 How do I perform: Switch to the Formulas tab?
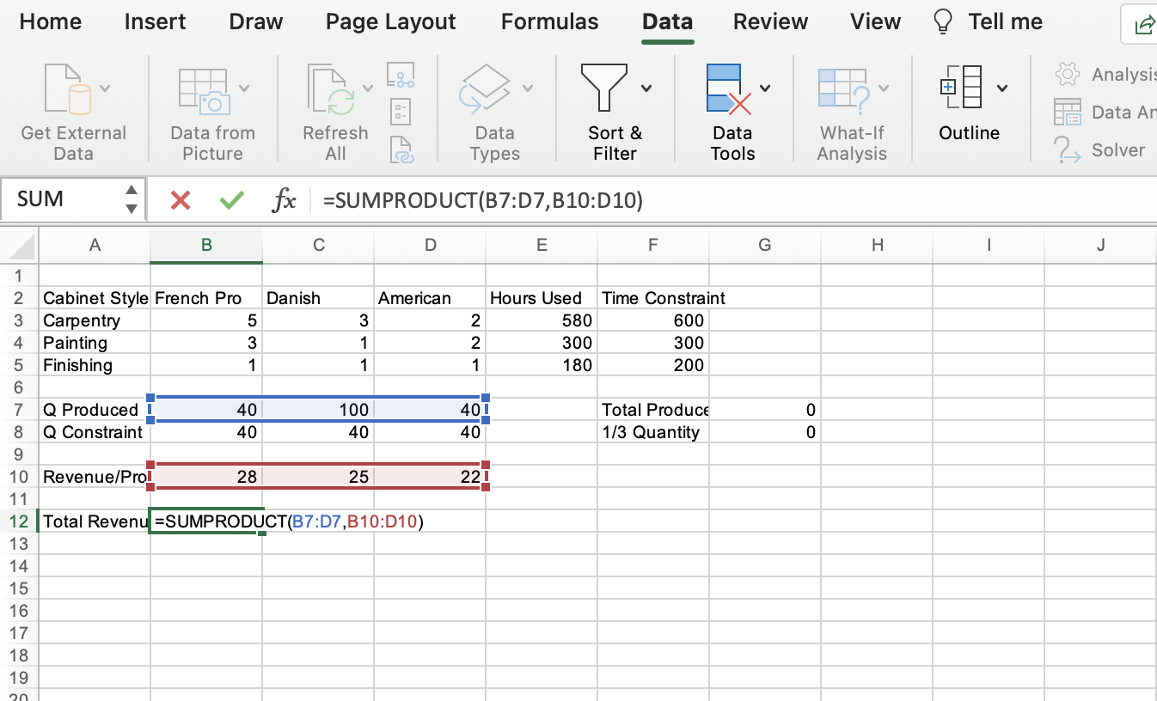(550, 21)
